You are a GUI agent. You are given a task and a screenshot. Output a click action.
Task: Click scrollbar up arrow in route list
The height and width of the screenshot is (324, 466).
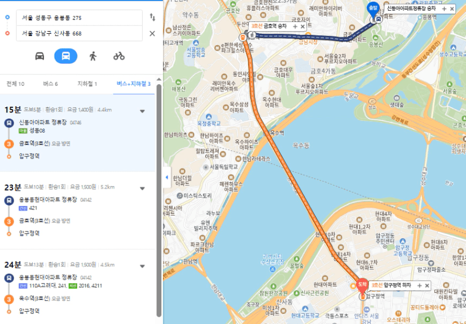[159, 80]
